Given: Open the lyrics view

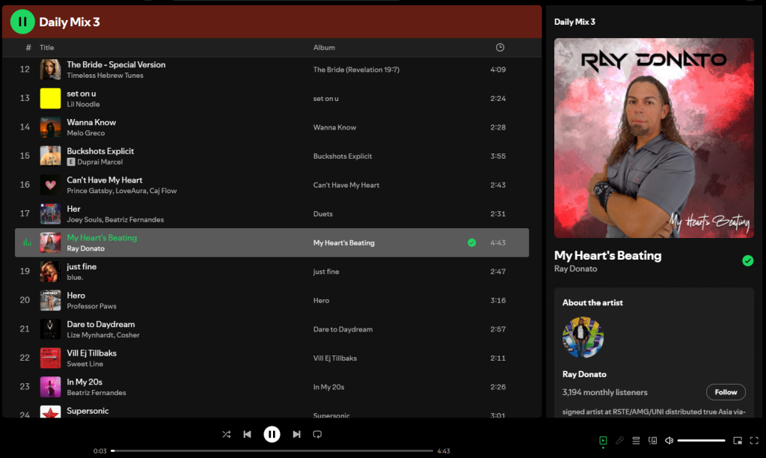Looking at the screenshot, I should [x=619, y=440].
